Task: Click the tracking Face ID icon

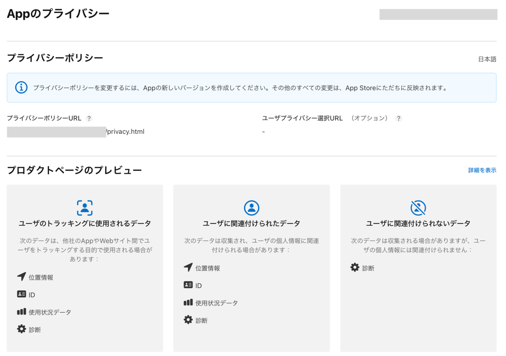Action: tap(85, 207)
